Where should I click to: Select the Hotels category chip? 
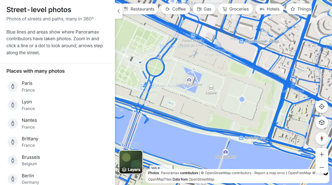[x=269, y=9]
